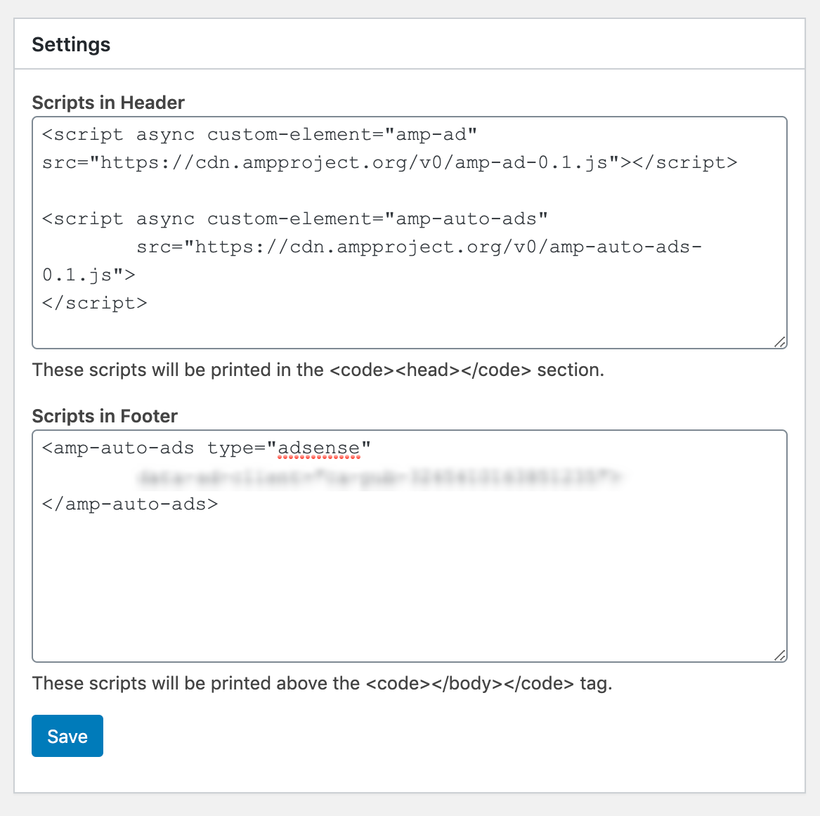820x816 pixels.
Task: Place cursor on the amp-ad-0.1.js src line
Action: 389,162
